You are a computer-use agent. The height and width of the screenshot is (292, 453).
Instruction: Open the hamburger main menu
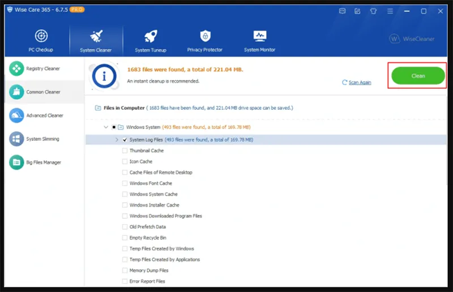390,11
